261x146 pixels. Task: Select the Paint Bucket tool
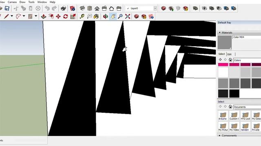(x=96, y=16)
